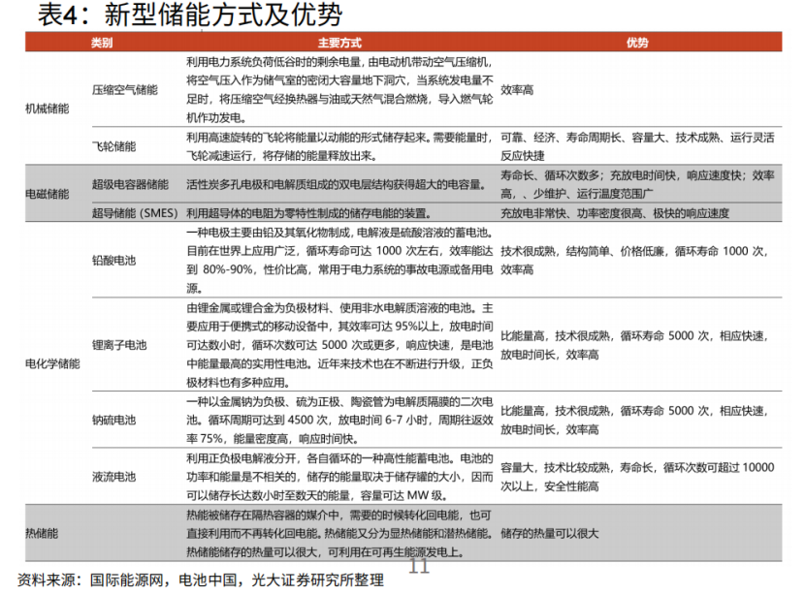
Task: Click the 资料来源 source note line
Action: tap(194, 581)
